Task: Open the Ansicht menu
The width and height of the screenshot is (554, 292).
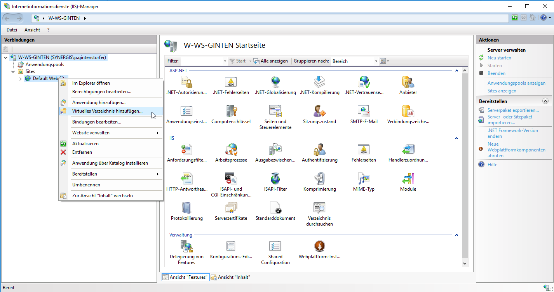Action: [x=32, y=30]
